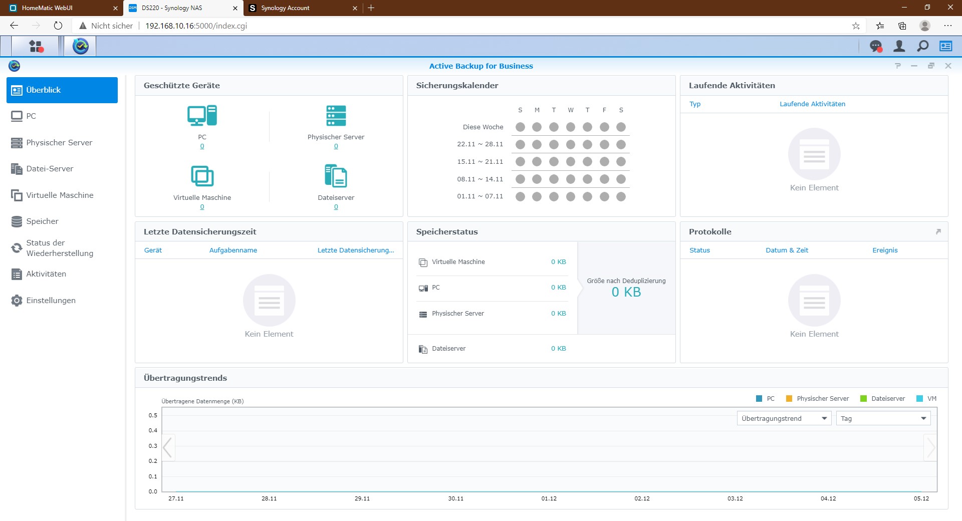Open the PC sidebar section
Screen dimensions: 962x521
tap(62, 116)
